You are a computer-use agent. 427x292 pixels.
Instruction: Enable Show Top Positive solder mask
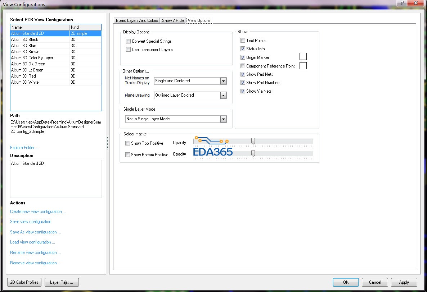pos(127,143)
